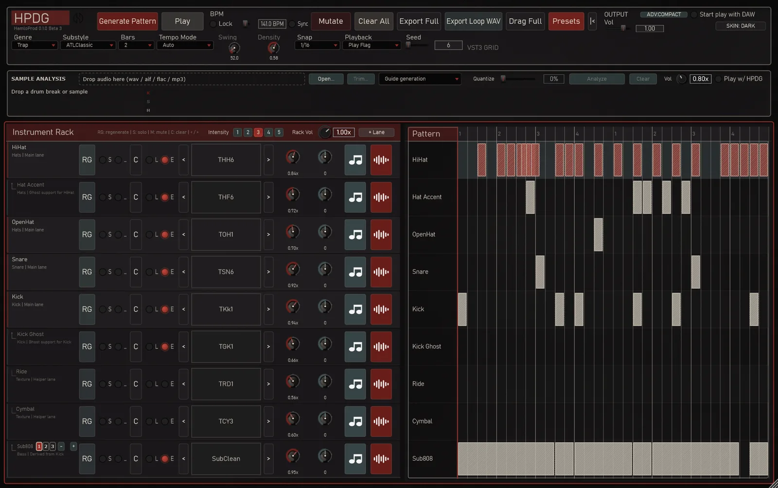This screenshot has height=488, width=778.
Task: Click the music note icon for Kick lane
Action: point(355,309)
